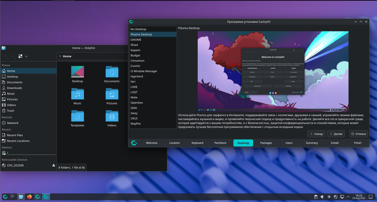Launch Firefox from the taskbar
377x202 pixels.
tap(29, 197)
